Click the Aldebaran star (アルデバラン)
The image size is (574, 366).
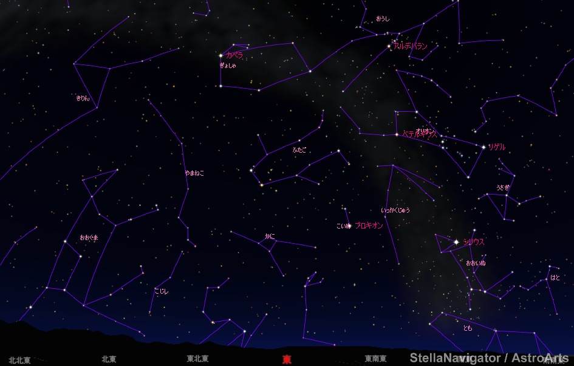pos(389,46)
